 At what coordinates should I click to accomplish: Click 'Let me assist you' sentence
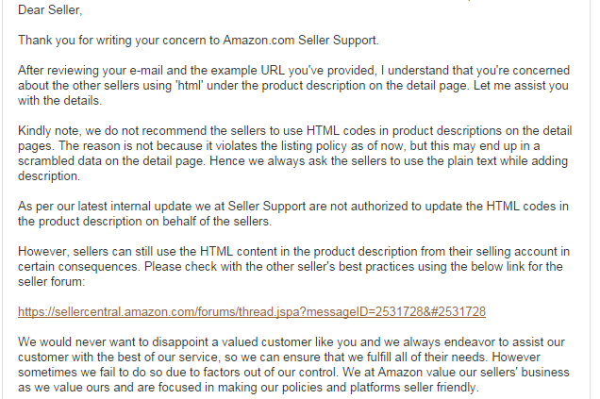coord(521,85)
